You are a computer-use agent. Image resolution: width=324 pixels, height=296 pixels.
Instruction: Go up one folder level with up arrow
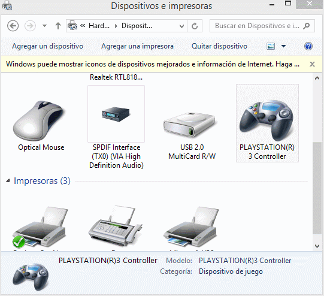[58, 26]
